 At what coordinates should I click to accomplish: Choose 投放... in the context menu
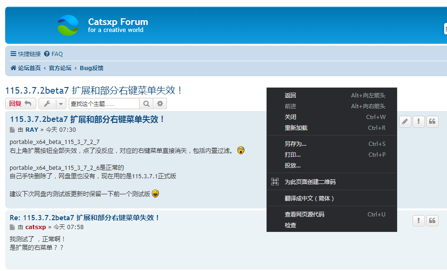tap(332, 166)
